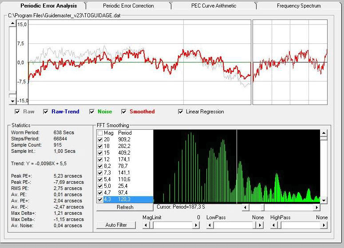Click the TOGUIDAGE.dat file path label
This screenshot has width=344, height=248.
[64, 15]
